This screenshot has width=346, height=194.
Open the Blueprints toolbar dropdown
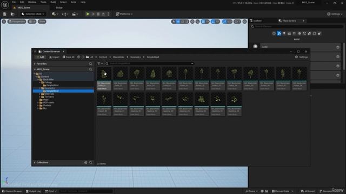click(x=65, y=14)
